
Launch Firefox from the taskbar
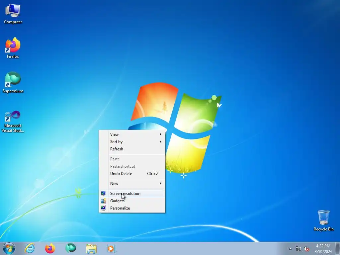tap(50, 248)
